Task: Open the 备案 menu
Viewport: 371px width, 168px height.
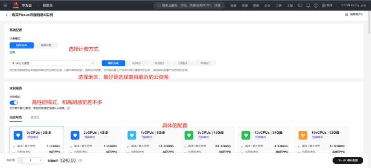Action: click(x=233, y=6)
